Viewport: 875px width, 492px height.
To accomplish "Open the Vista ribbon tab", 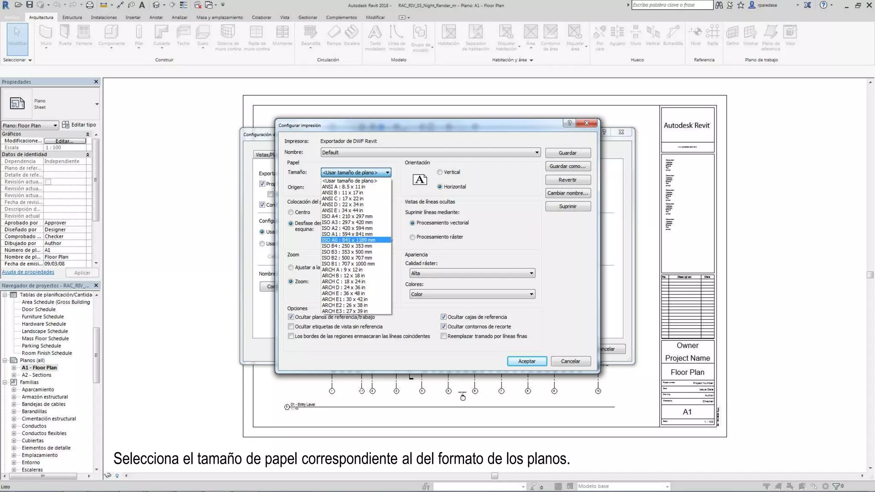I will point(285,18).
